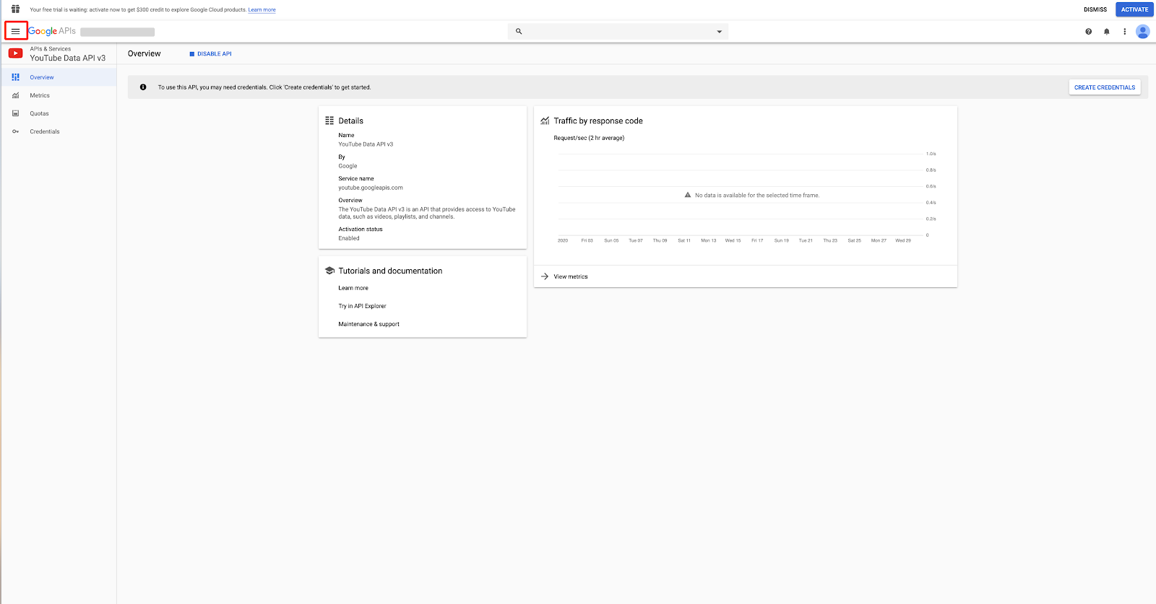Open the notifications bell
Screen dimensions: 1156x604
click(x=1106, y=31)
